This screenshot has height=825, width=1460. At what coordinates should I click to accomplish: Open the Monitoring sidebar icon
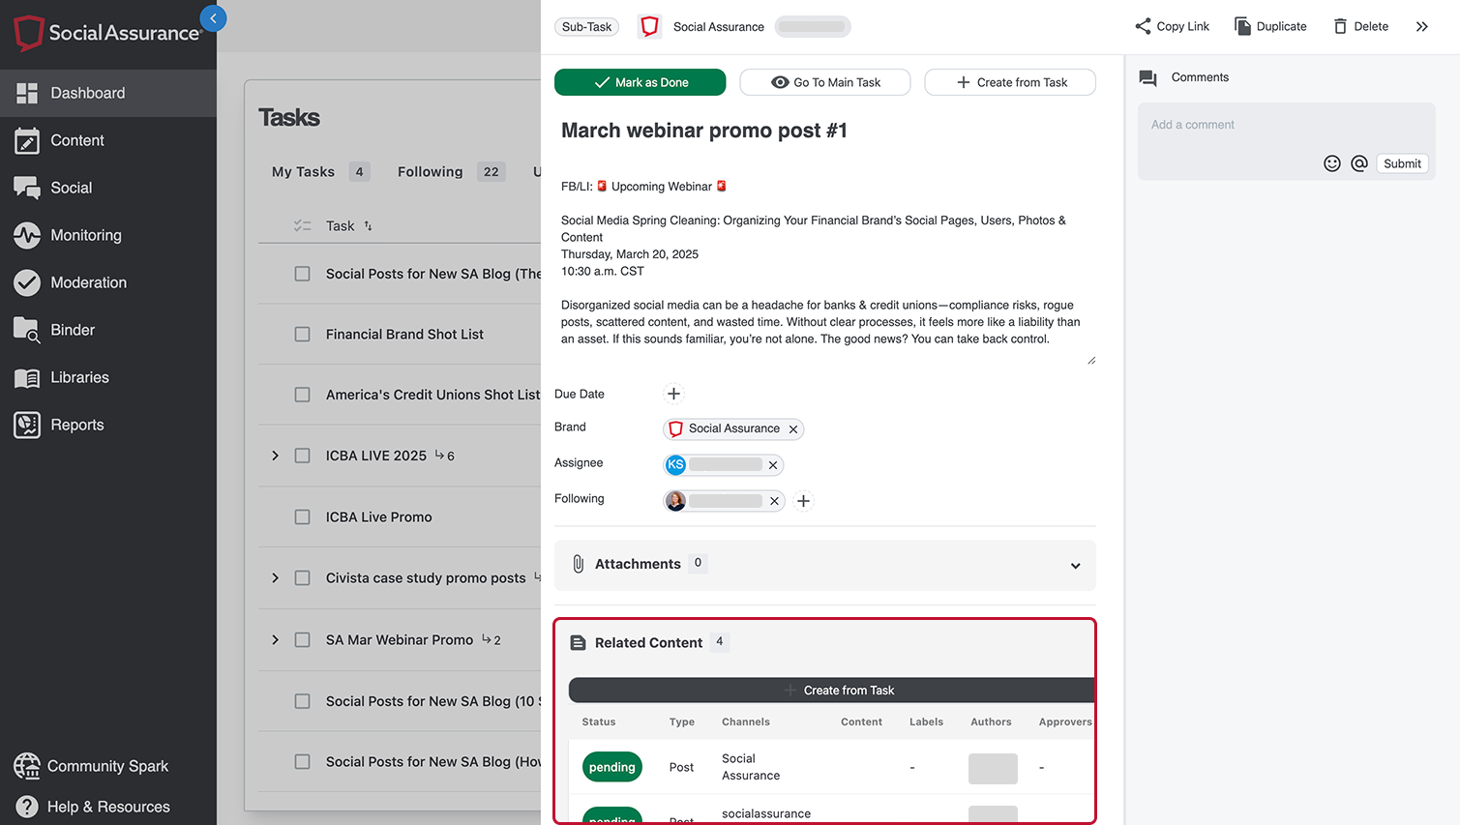[27, 235]
